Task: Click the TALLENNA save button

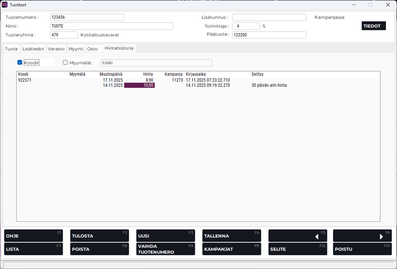Action: [231, 236]
